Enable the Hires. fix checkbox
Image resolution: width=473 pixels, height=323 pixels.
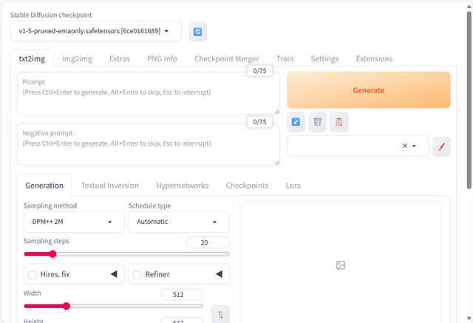[x=33, y=275]
